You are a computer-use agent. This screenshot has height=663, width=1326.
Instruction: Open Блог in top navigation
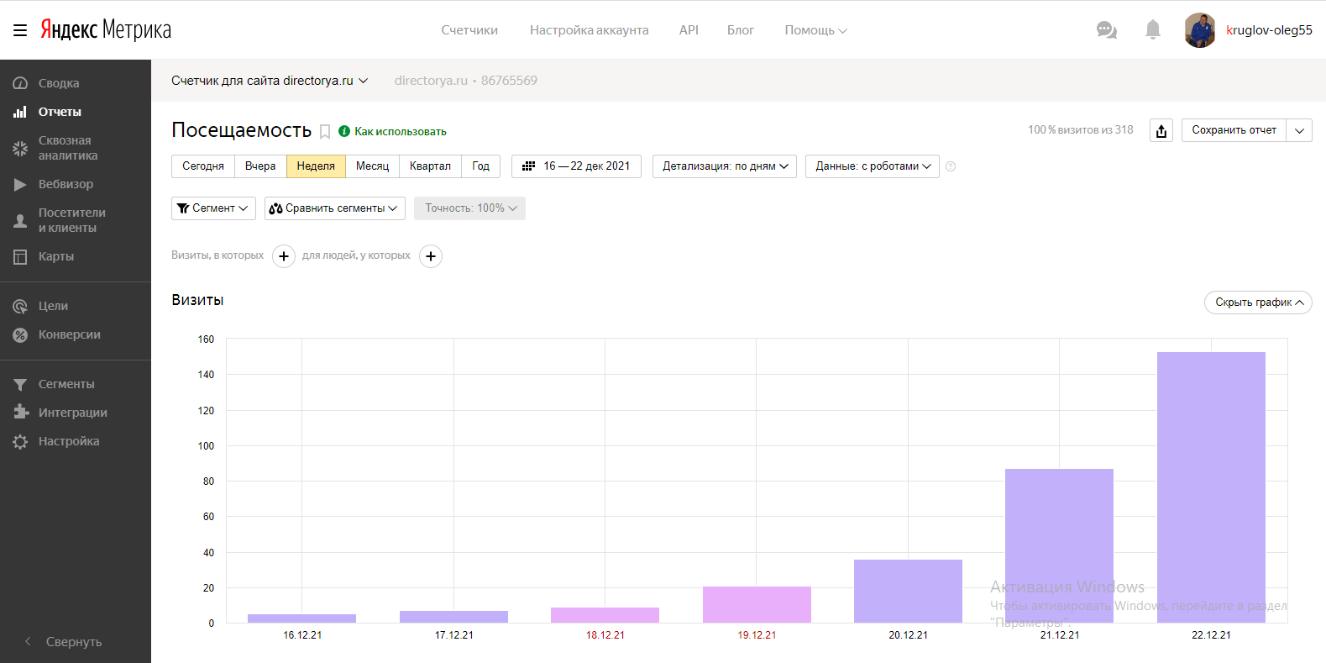coord(741,30)
